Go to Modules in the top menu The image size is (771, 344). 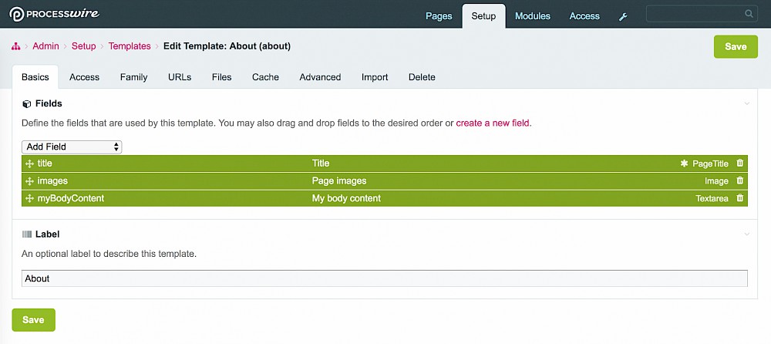(x=533, y=16)
